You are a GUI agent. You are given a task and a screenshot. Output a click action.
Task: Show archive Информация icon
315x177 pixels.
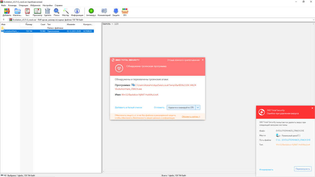[x=77, y=12]
